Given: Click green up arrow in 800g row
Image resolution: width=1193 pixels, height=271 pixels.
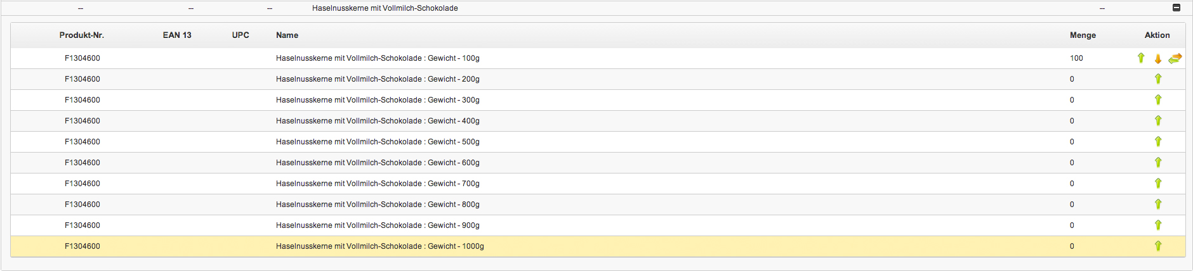Looking at the screenshot, I should click(x=1158, y=205).
